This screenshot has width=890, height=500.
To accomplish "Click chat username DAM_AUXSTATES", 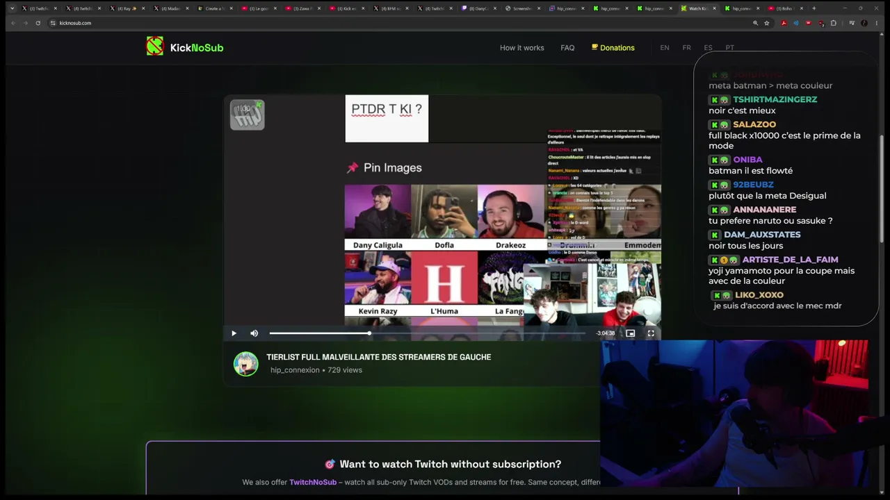I will pyautogui.click(x=762, y=235).
